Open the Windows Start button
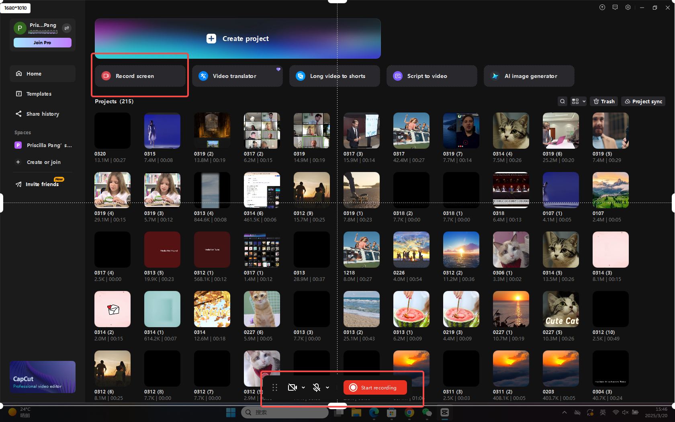Image resolution: width=675 pixels, height=422 pixels. tap(231, 412)
